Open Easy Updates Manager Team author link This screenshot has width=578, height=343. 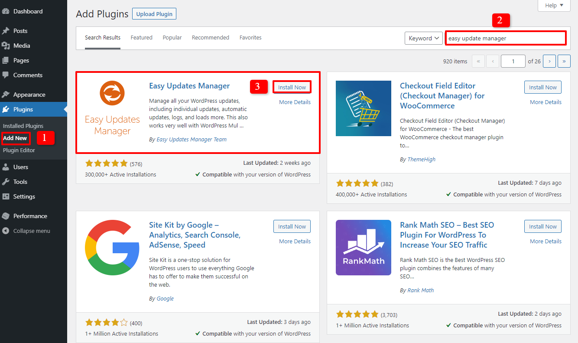pos(192,139)
